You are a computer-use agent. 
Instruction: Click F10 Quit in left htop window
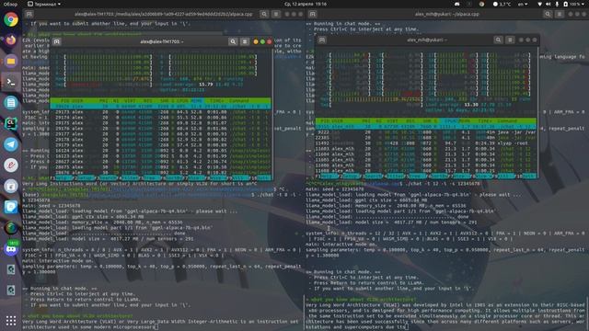click(x=261, y=177)
